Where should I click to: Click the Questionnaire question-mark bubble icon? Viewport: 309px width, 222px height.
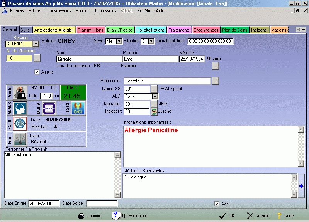[116, 215]
